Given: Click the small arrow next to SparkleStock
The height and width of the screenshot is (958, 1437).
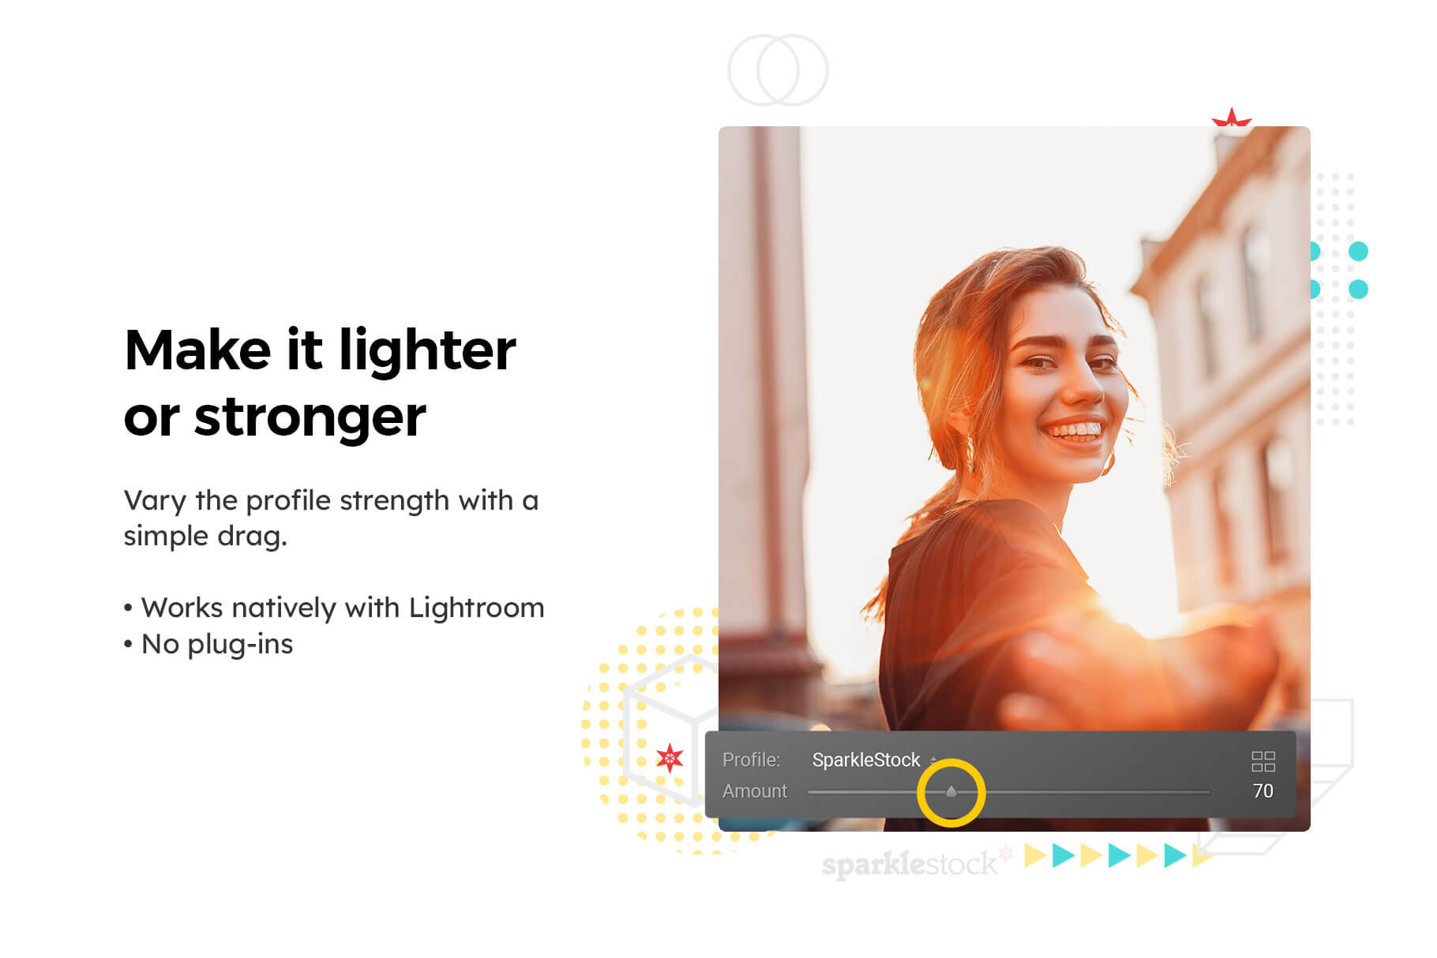Looking at the screenshot, I should tap(933, 760).
